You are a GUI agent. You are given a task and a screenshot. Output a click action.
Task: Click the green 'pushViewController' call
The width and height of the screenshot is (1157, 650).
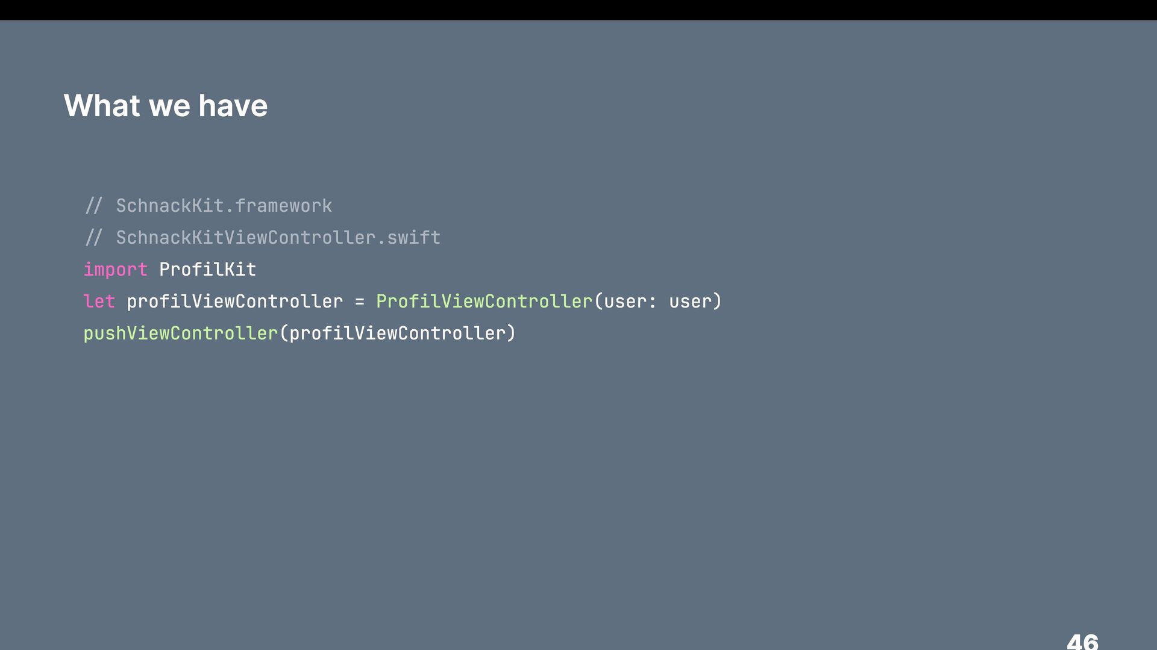(181, 333)
